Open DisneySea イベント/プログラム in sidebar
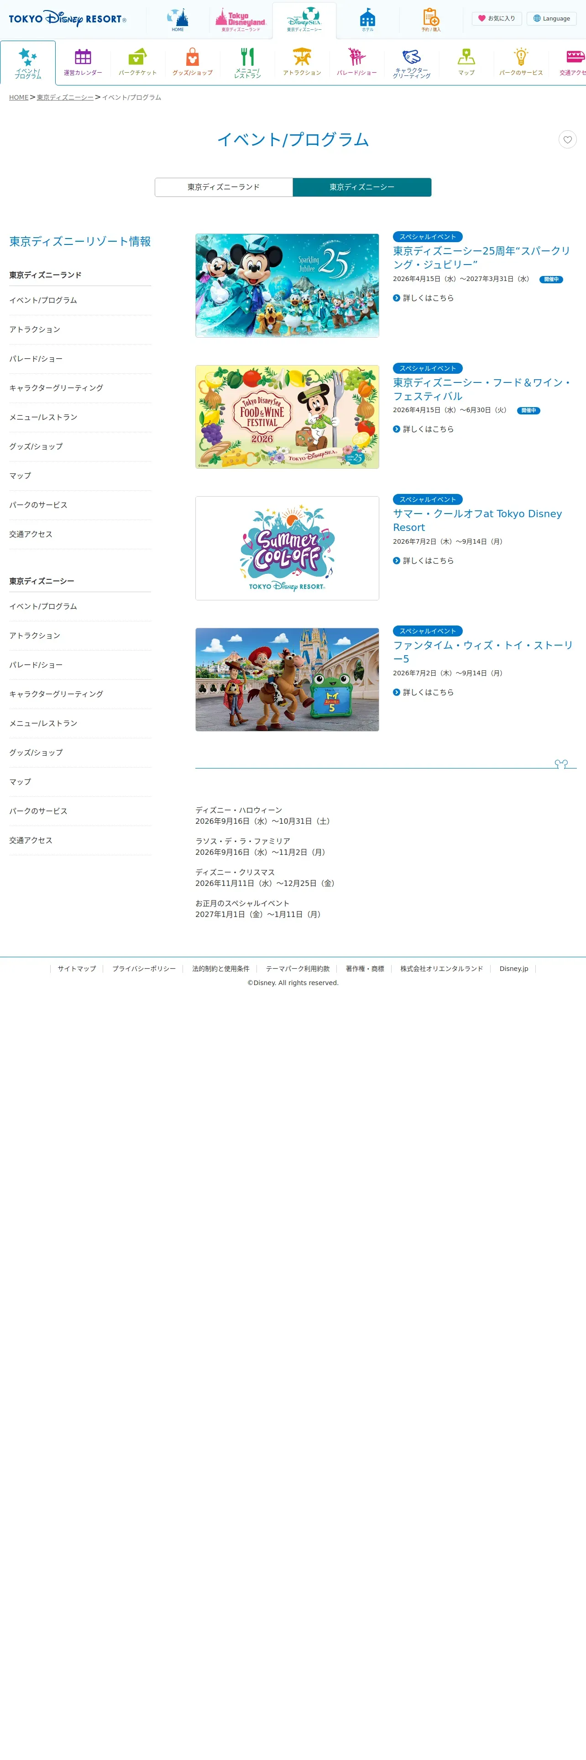The image size is (586, 1760). 80,607
